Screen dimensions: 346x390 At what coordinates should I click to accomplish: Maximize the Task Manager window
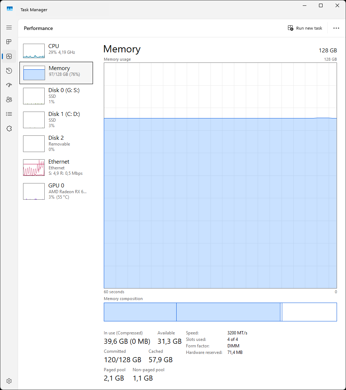tap(321, 5)
